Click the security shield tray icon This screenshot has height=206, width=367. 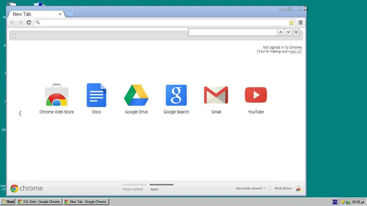343,202
